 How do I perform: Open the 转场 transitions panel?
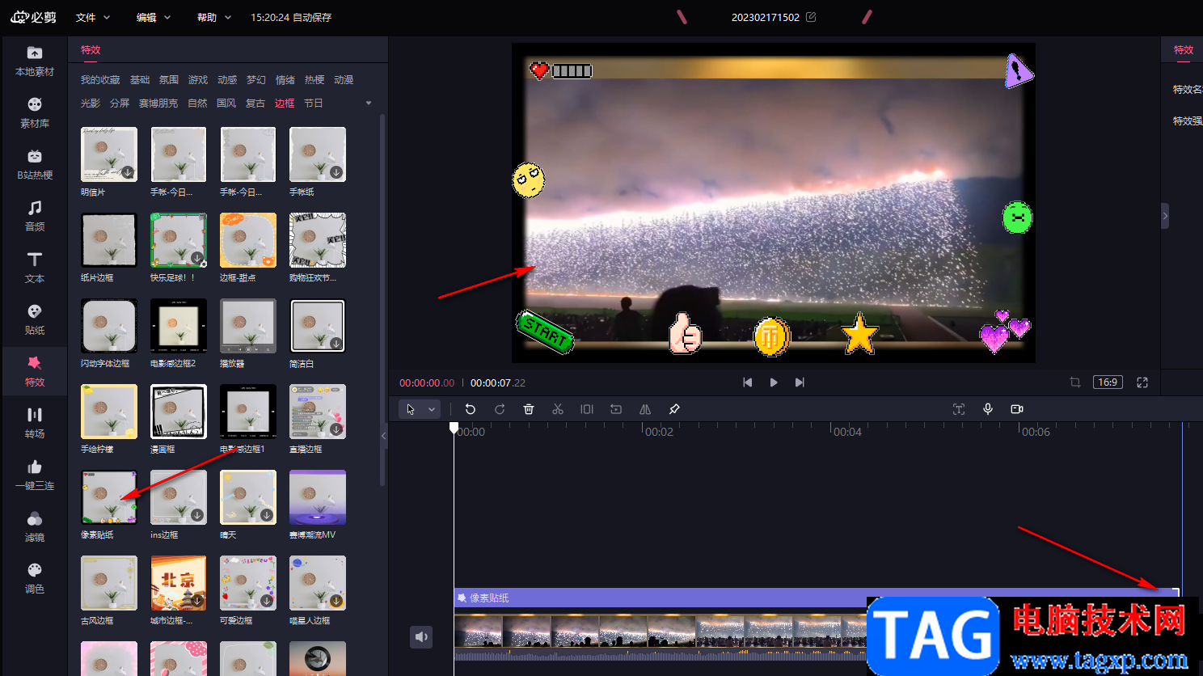point(35,424)
